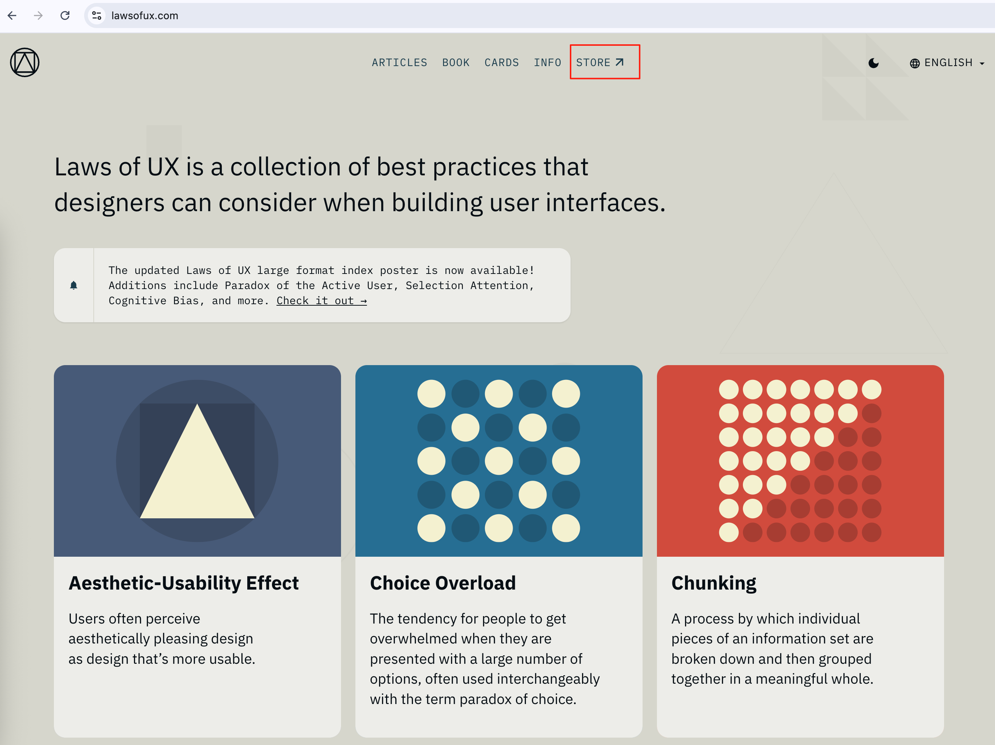995x745 pixels.
Task: Open the site information icon in the address bar
Action: tap(96, 16)
